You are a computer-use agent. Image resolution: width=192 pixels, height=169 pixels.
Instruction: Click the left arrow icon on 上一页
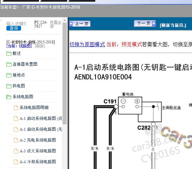coord(71,24)
